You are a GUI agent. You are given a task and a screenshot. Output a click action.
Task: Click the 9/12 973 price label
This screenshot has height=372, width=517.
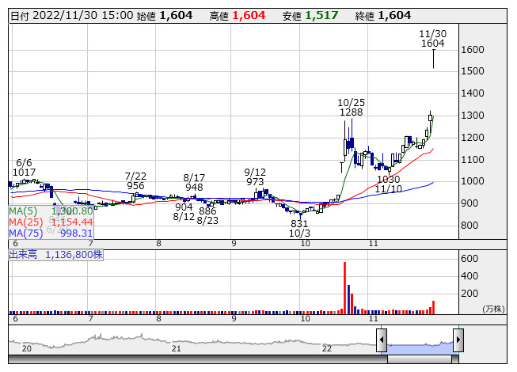(x=255, y=177)
